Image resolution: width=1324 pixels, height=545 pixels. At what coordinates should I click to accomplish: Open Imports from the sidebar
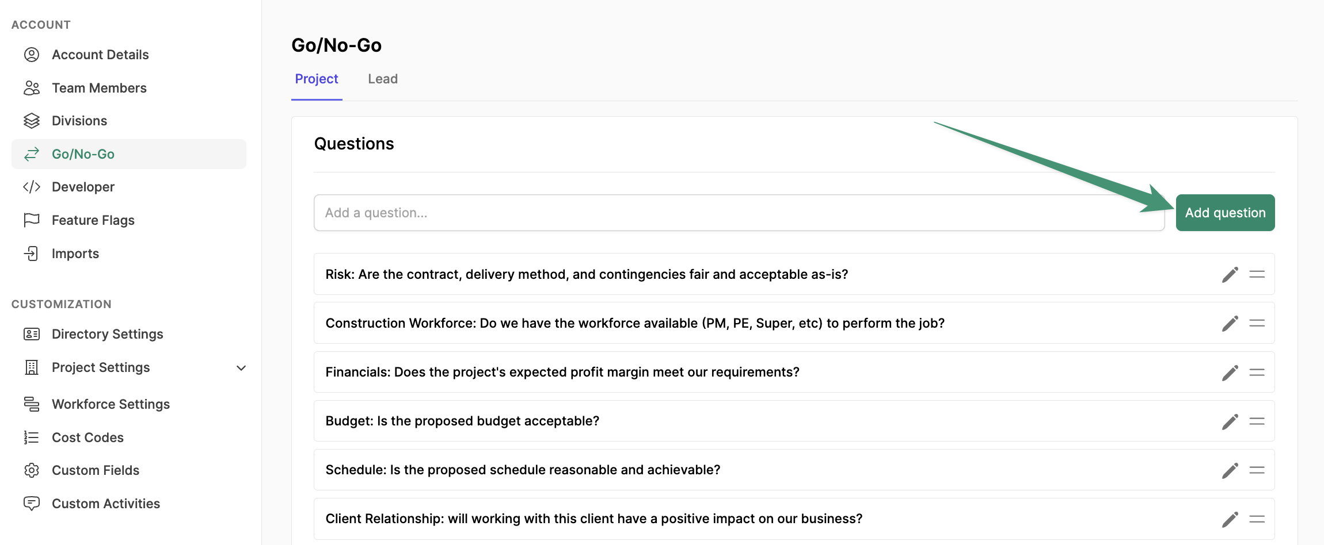pyautogui.click(x=75, y=254)
